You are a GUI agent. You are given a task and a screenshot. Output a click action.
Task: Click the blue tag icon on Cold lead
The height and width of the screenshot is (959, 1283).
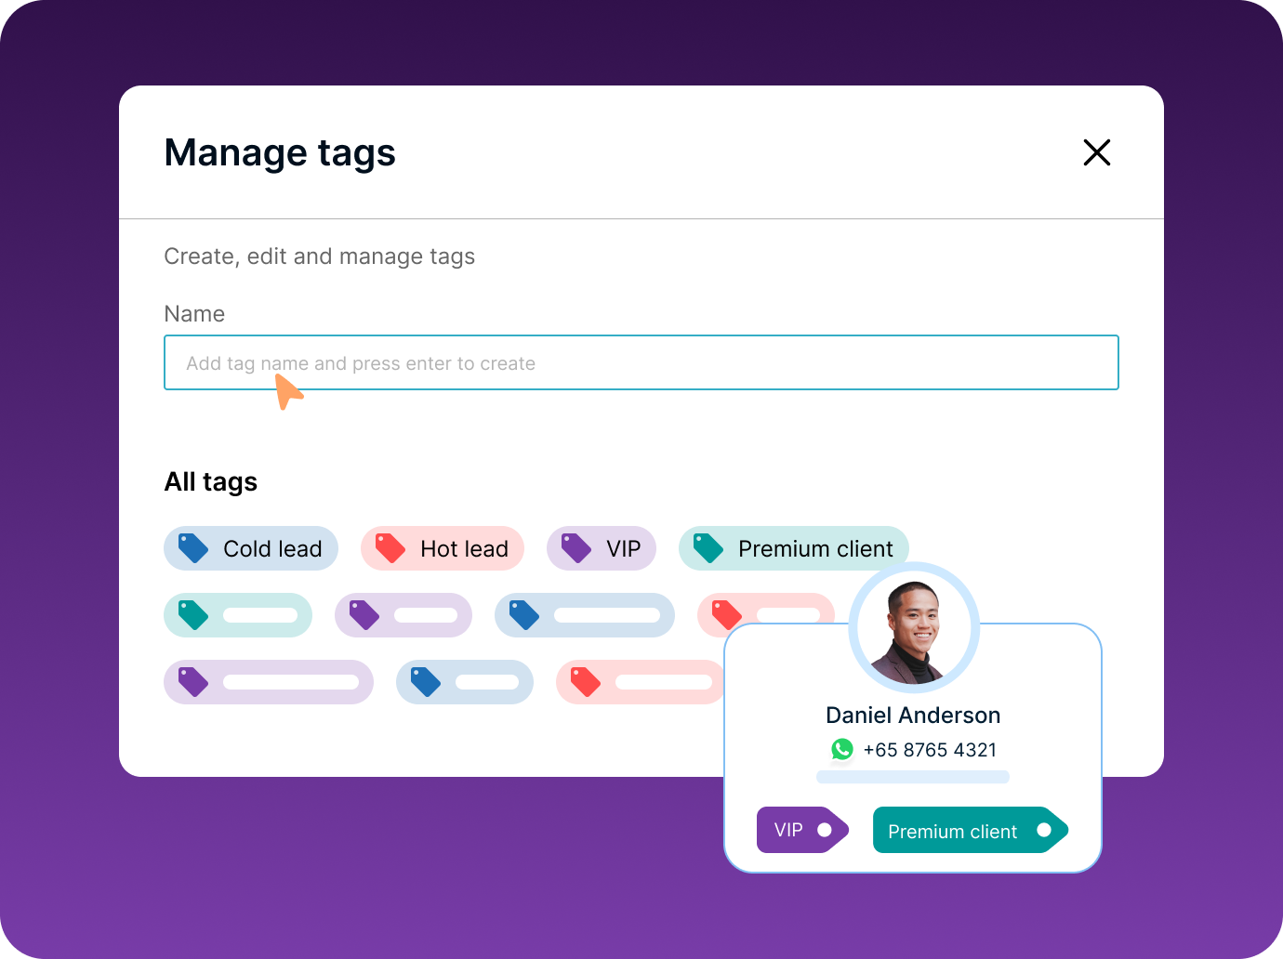click(193, 548)
